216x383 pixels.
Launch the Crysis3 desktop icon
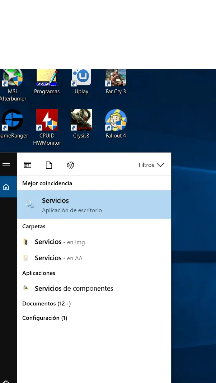81,124
